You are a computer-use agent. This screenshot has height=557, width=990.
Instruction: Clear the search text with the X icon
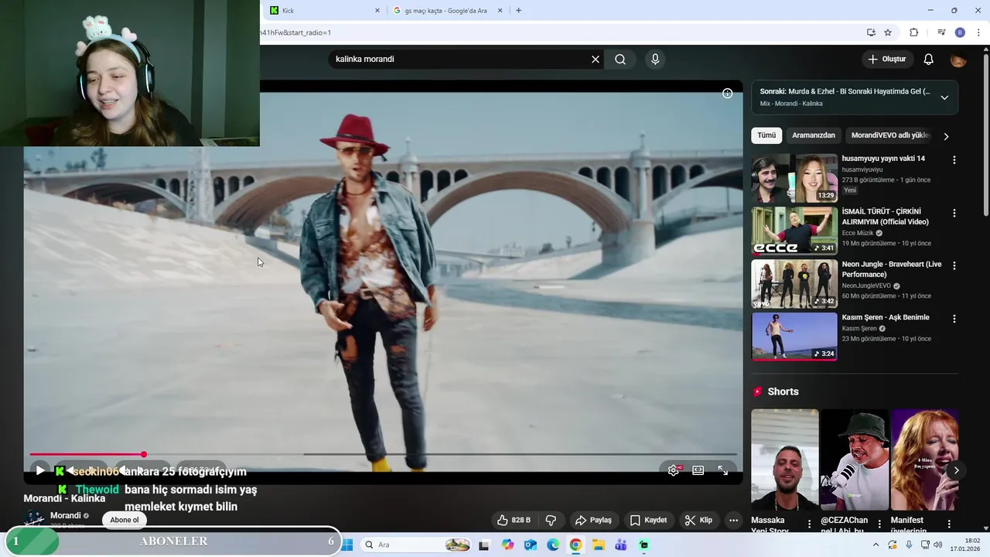click(596, 60)
